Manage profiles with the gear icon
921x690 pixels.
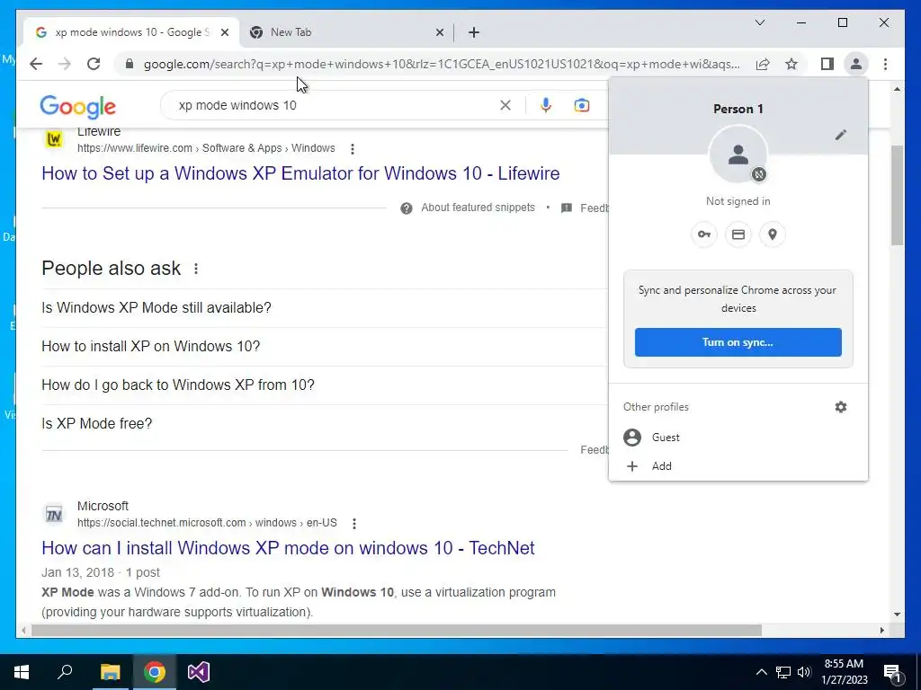(841, 407)
